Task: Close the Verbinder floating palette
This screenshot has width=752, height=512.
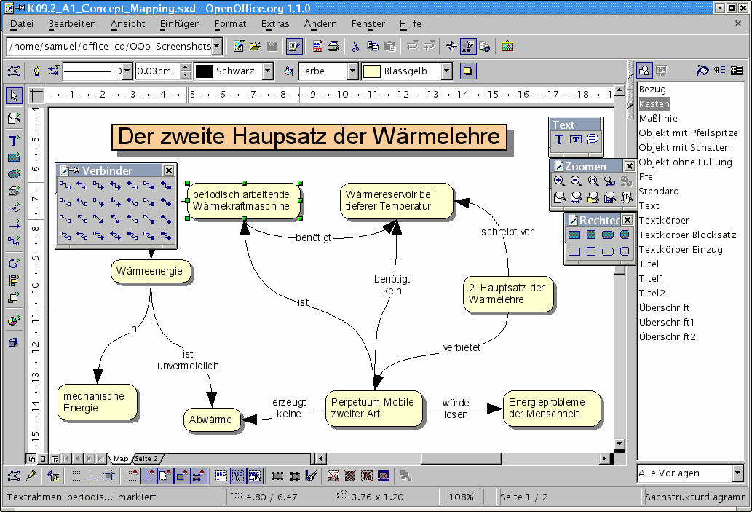Action: point(168,170)
